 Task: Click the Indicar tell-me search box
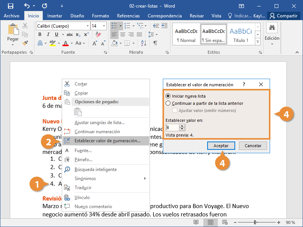click(x=240, y=16)
